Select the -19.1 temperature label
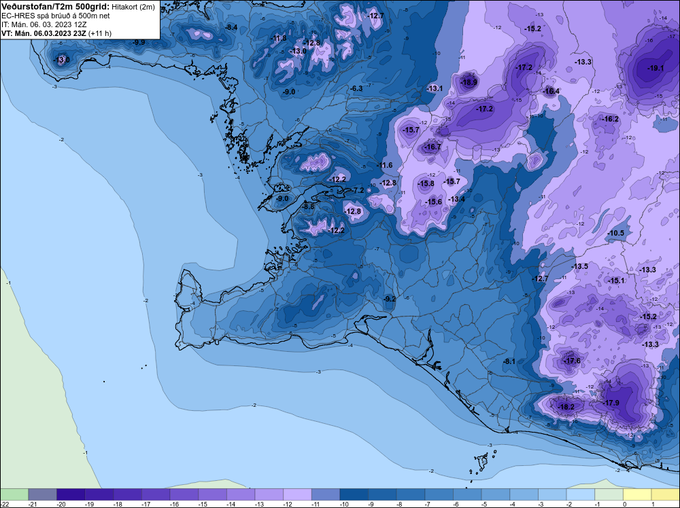The image size is (680, 508). [x=656, y=68]
